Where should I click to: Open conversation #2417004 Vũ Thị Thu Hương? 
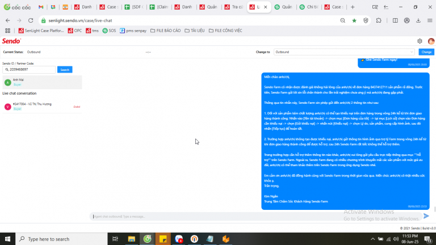coord(42,107)
